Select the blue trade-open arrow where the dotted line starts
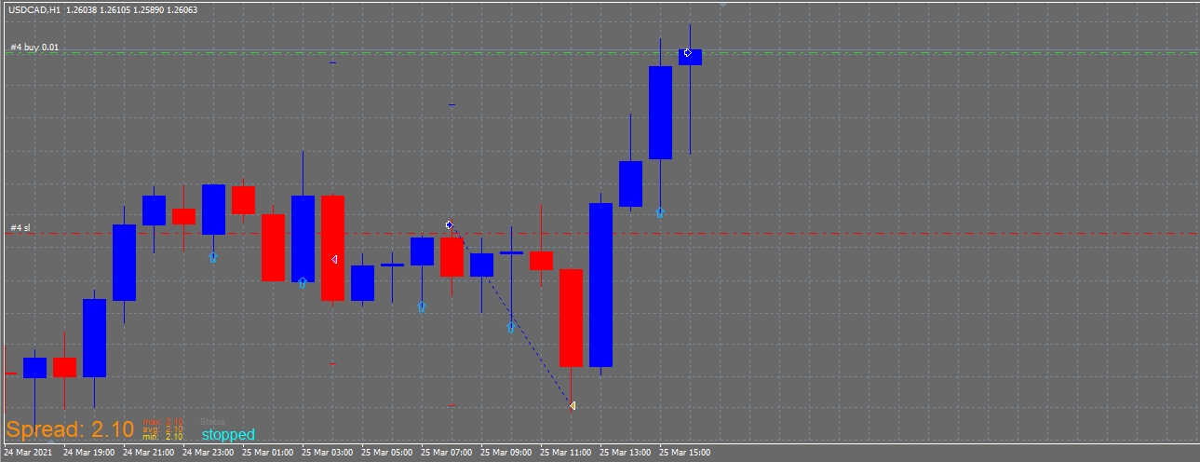This screenshot has height=462, width=1200. 449,224
